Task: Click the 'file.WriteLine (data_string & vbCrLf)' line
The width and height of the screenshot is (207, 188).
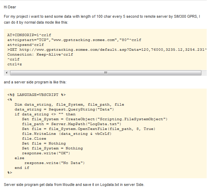Action: pos(67,134)
